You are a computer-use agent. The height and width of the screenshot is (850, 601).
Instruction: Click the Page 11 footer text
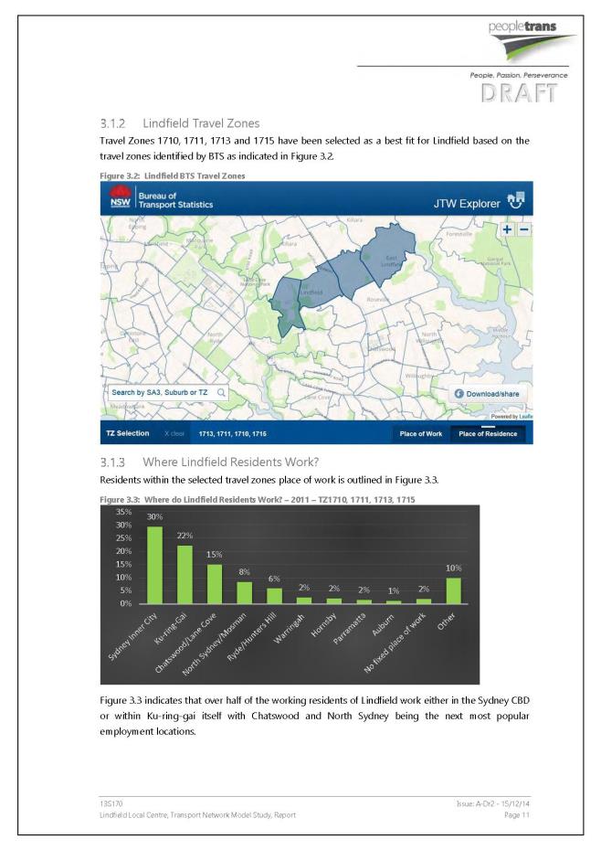tap(516, 814)
